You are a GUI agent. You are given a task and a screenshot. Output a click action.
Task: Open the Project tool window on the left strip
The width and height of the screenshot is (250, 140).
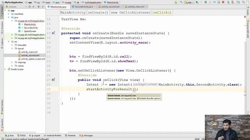point(2,11)
